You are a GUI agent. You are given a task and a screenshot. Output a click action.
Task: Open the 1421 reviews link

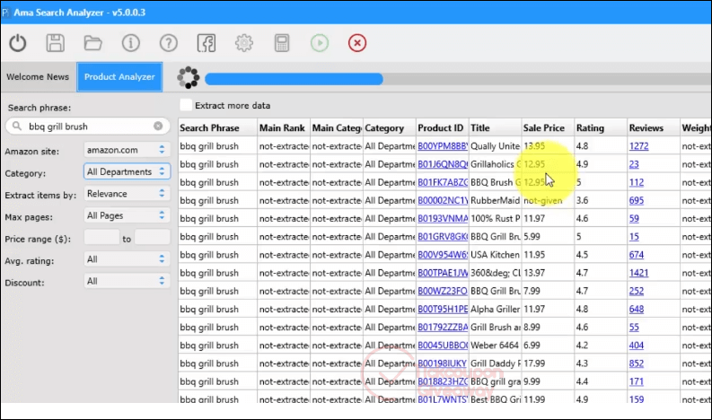(639, 273)
